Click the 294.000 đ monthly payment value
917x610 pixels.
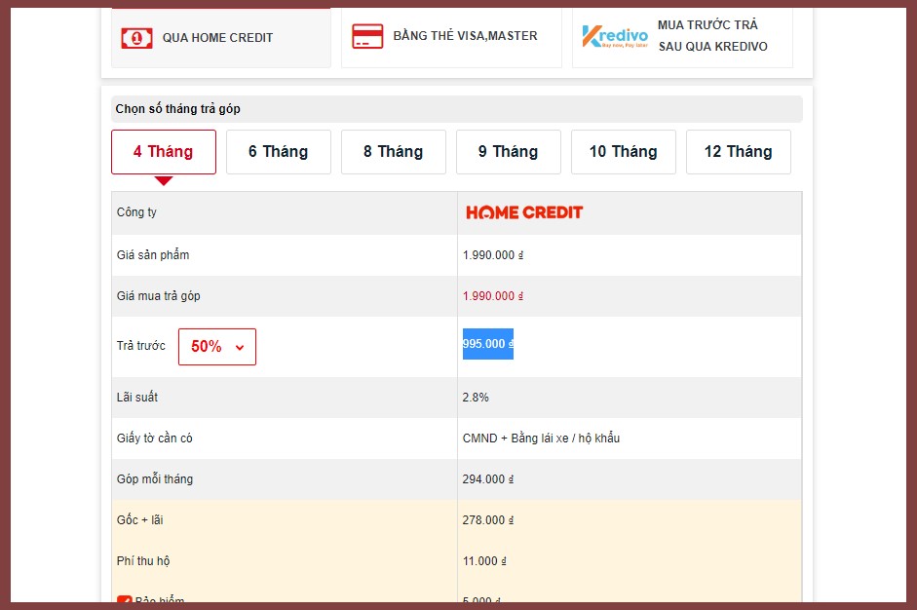pyautogui.click(x=488, y=479)
